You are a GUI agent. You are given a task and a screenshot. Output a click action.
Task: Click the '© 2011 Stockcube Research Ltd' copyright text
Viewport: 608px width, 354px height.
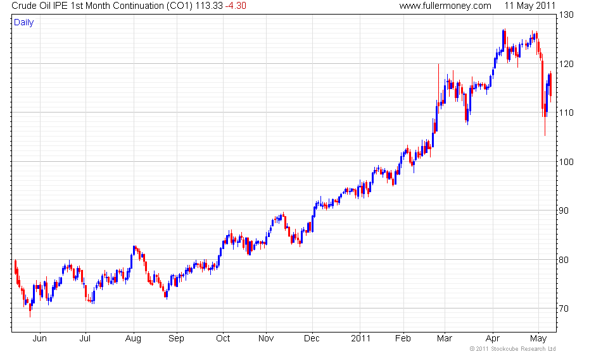coord(512,349)
